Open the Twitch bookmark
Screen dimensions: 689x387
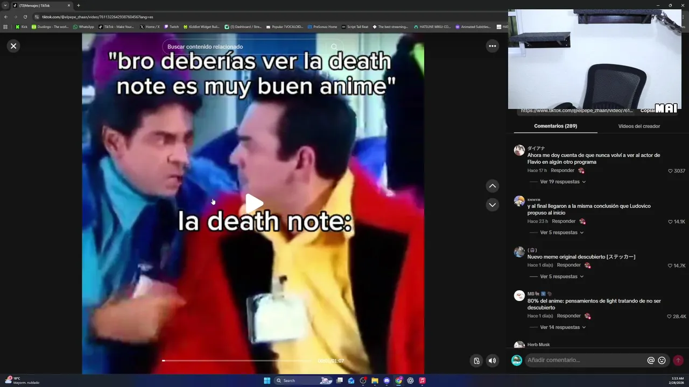(x=171, y=26)
